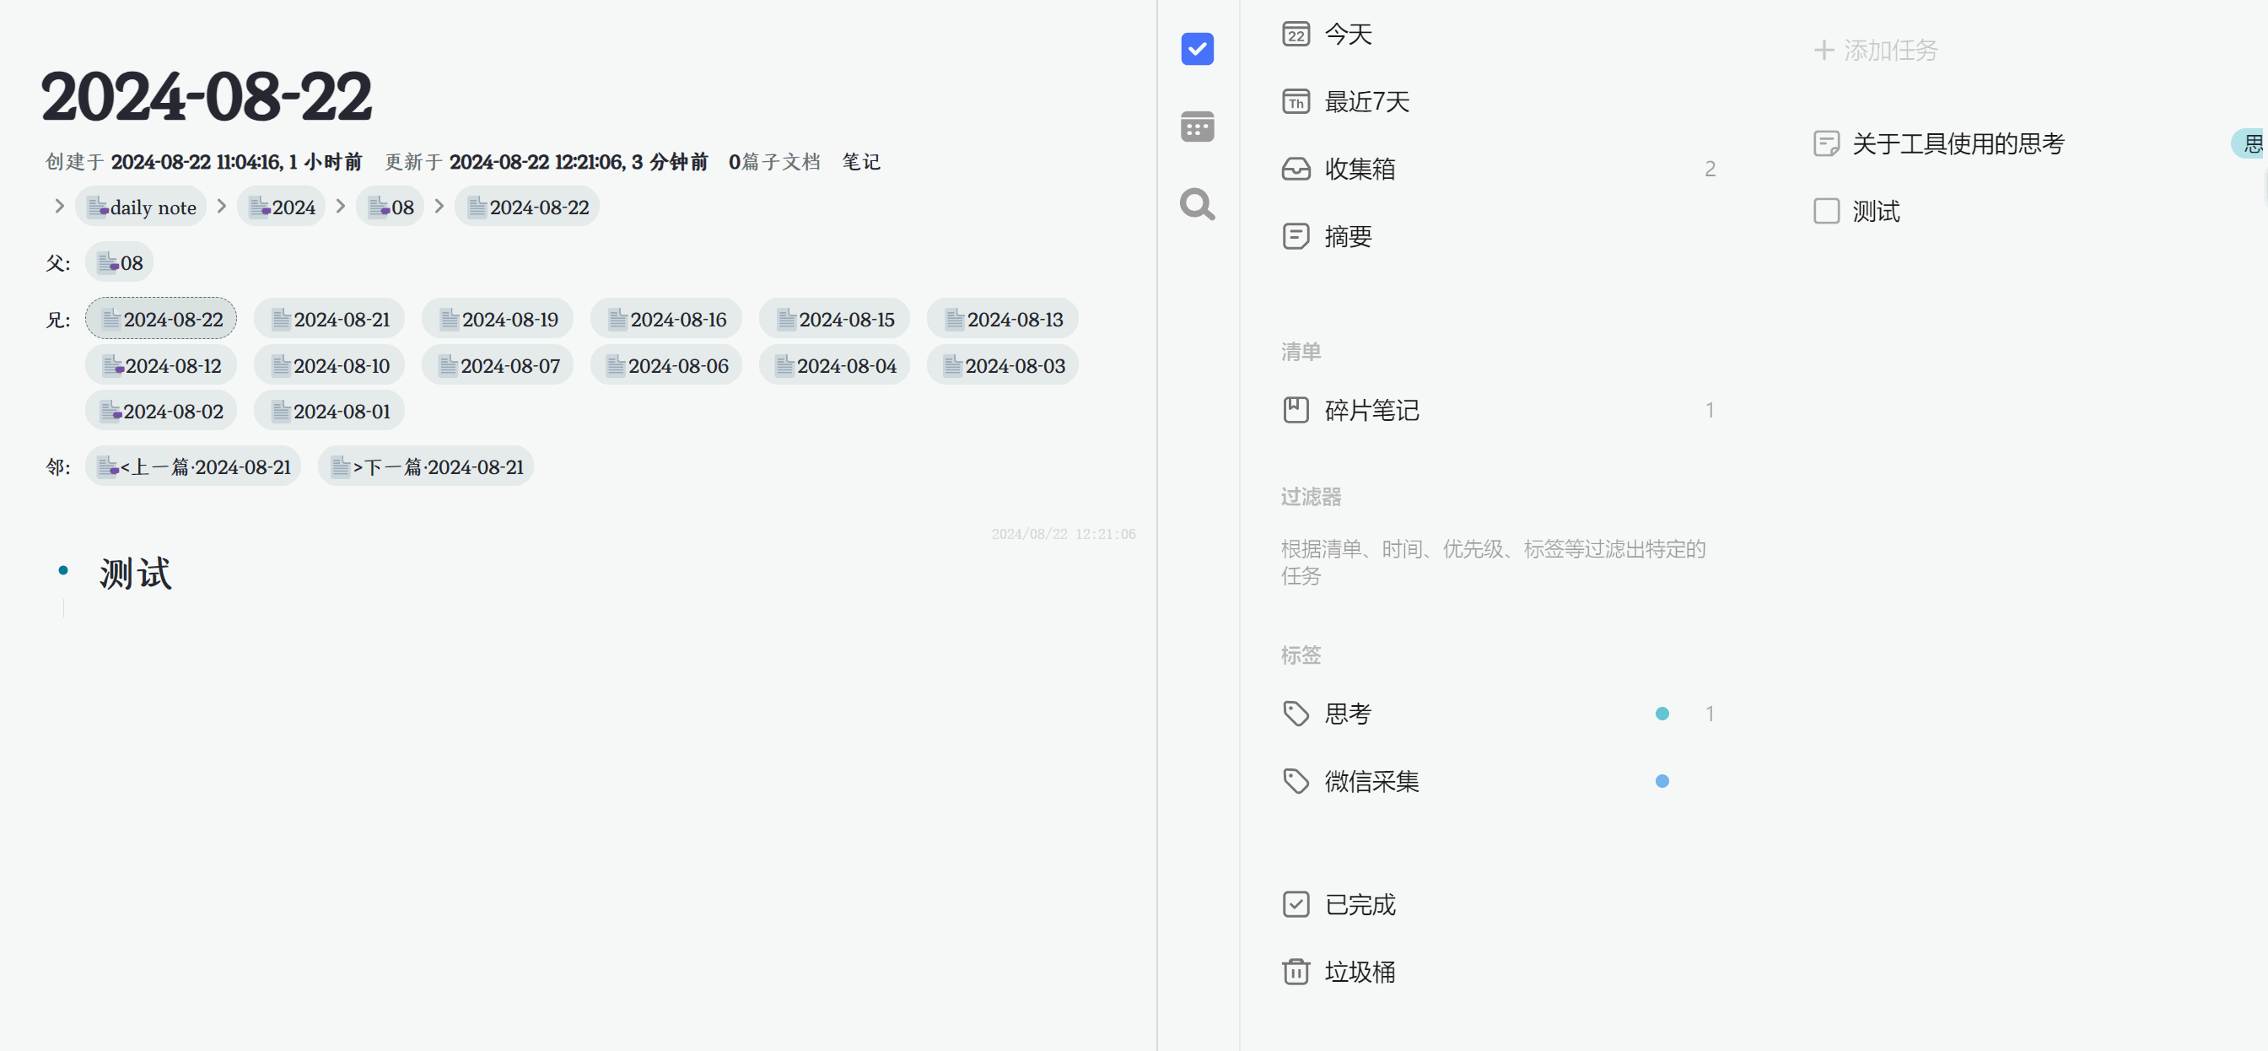
Task: Open the 收集箱 inbox list
Action: (x=1360, y=169)
